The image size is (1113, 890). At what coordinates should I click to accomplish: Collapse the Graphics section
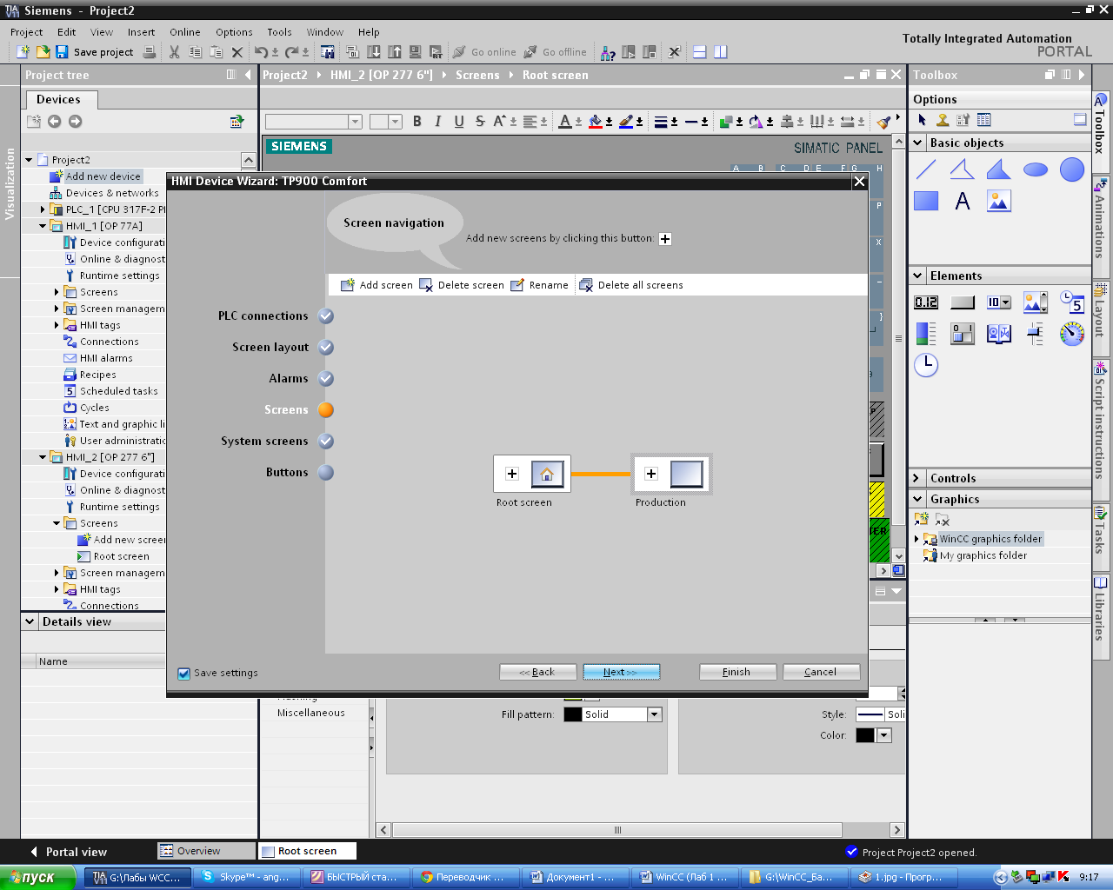click(x=918, y=499)
